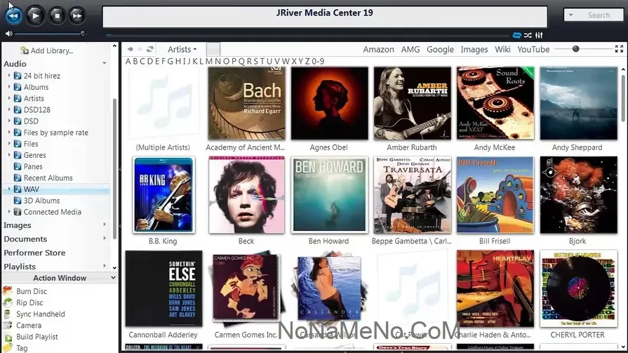Click the Amazon link

point(378,49)
